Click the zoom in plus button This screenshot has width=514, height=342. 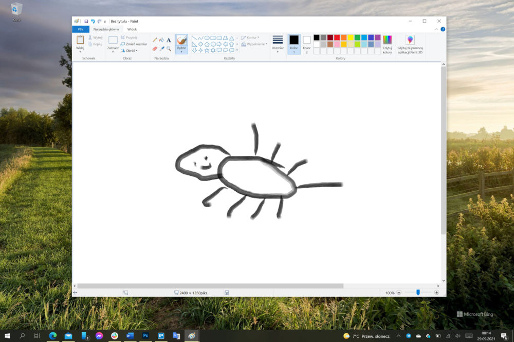(436, 293)
